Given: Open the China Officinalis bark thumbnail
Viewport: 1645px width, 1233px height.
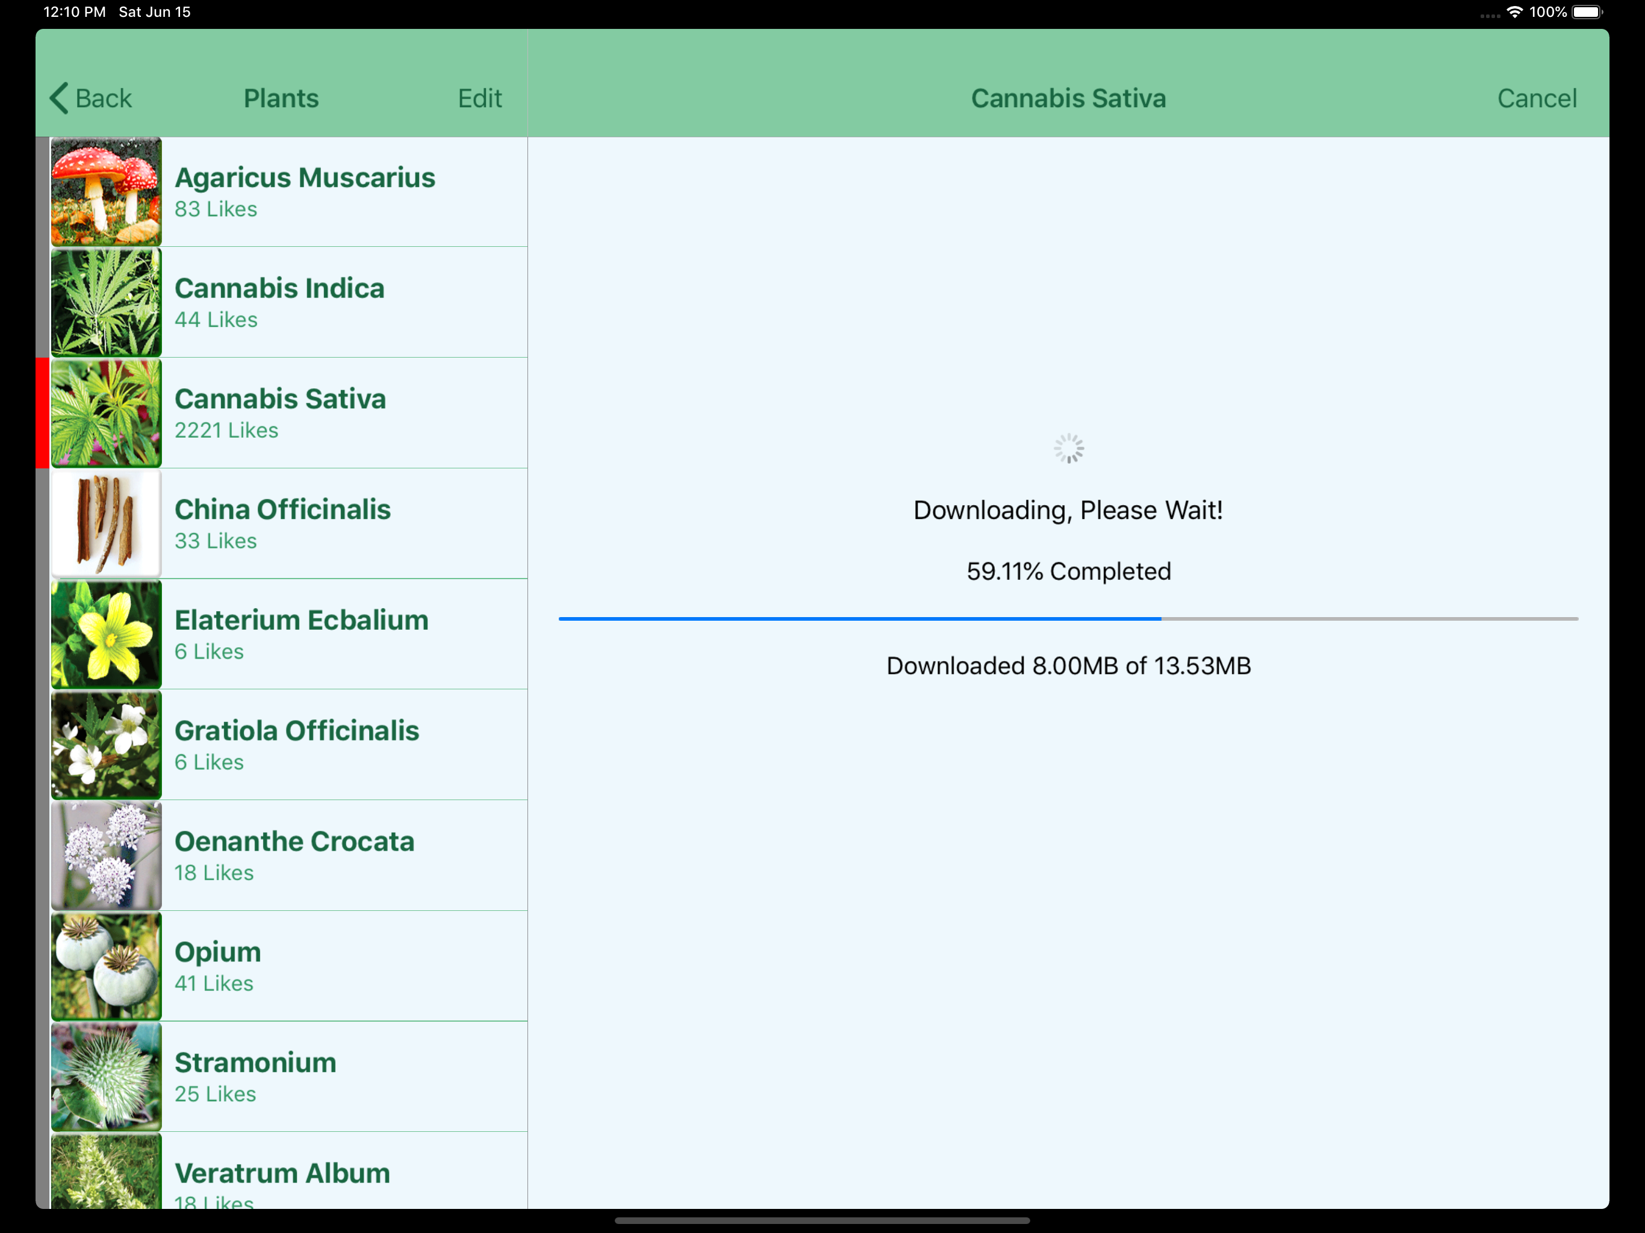Looking at the screenshot, I should coord(107,524).
